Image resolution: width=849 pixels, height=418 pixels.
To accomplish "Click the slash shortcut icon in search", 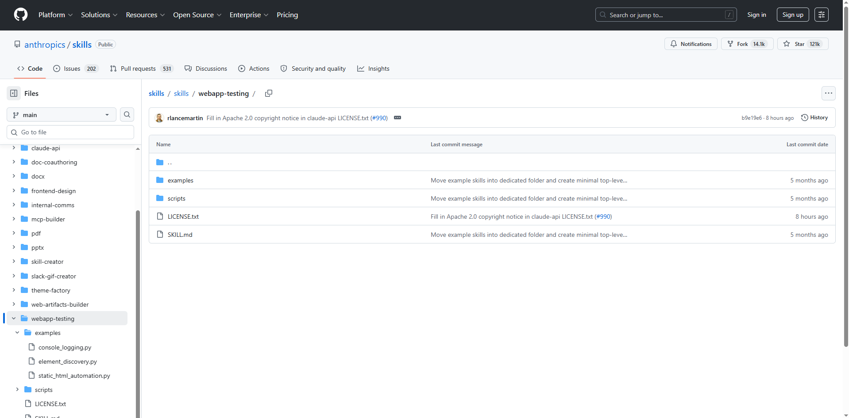I will tap(729, 15).
